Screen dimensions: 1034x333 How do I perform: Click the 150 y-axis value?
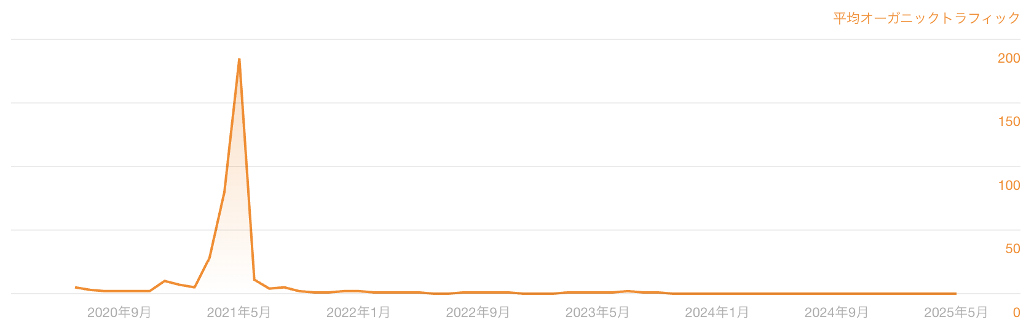(1009, 121)
